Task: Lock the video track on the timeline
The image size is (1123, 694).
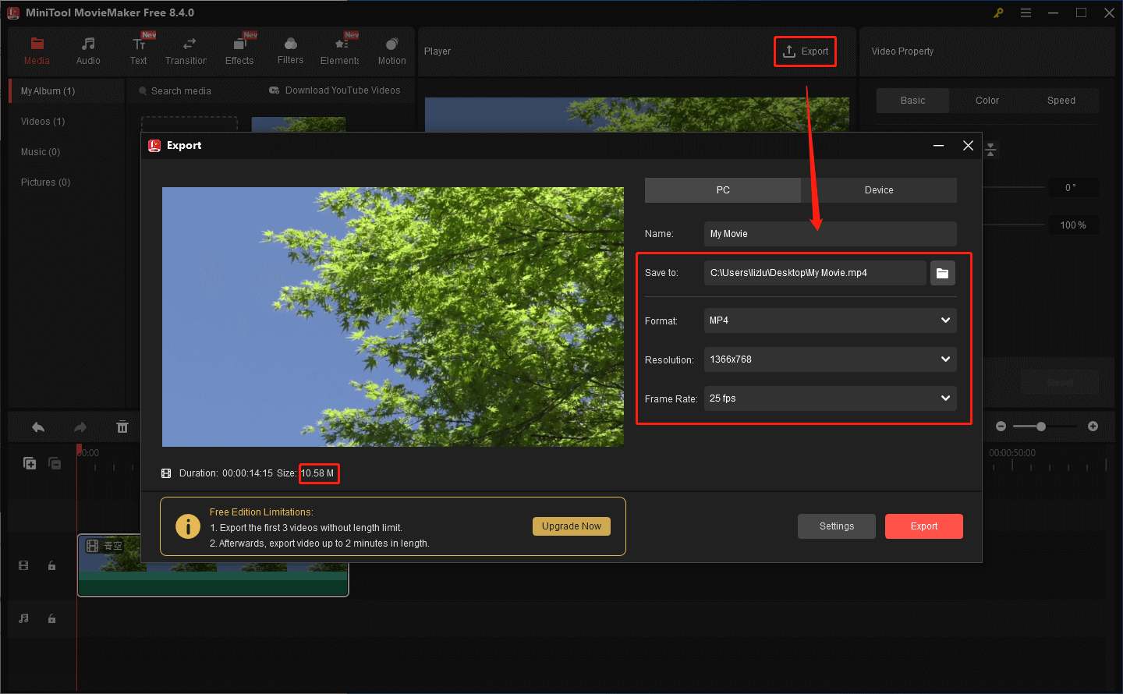Action: (x=51, y=565)
